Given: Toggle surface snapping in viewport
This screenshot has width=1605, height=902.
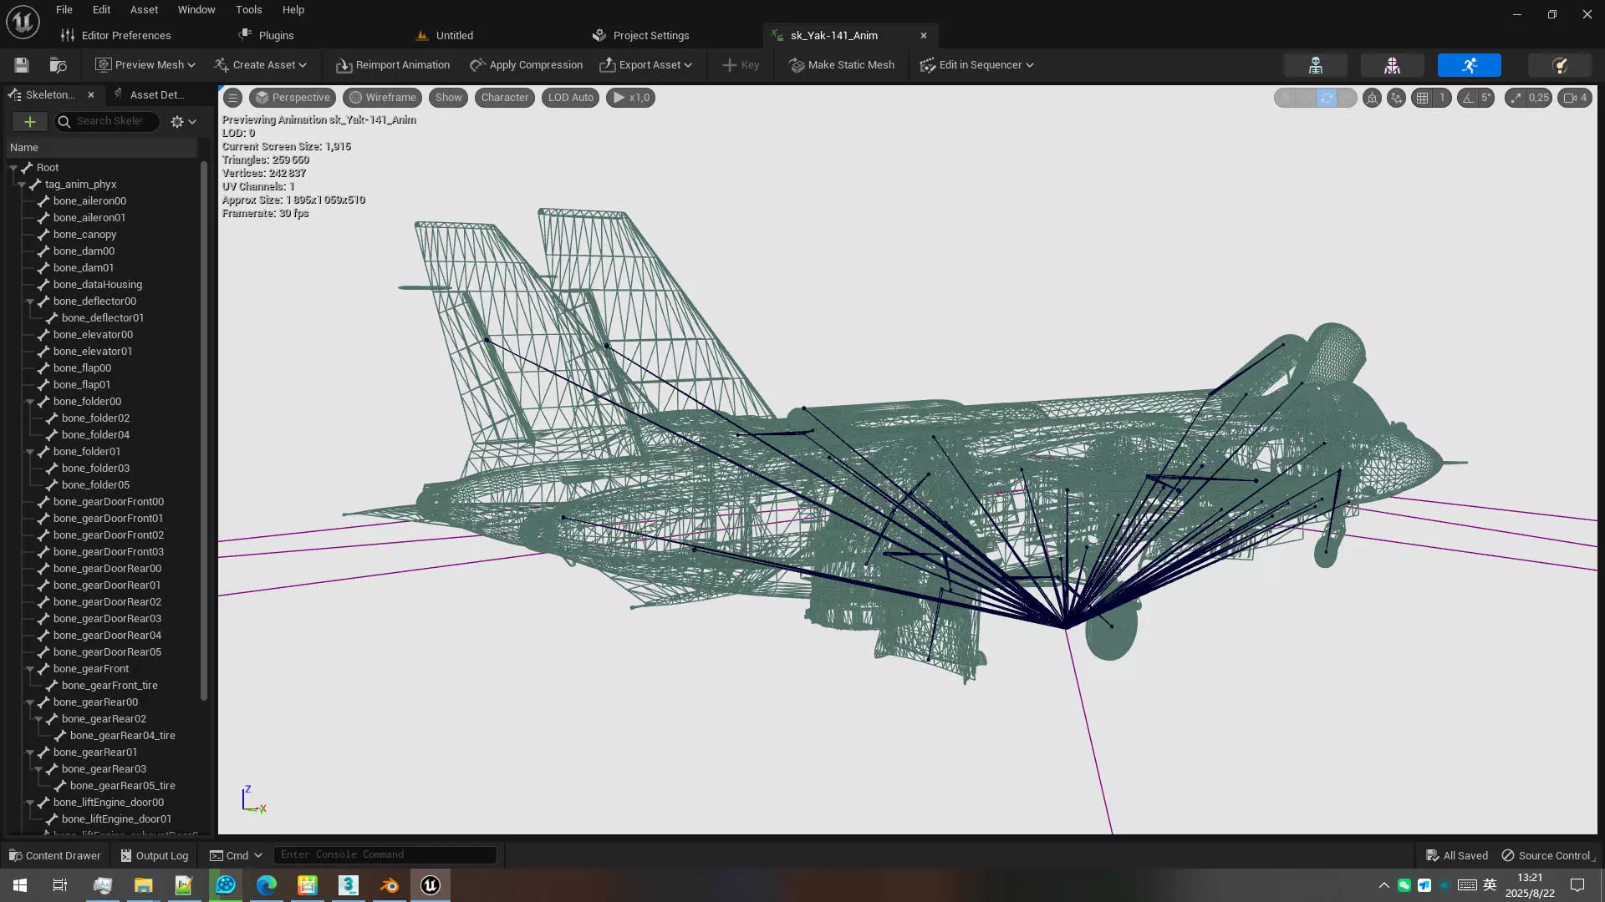Looking at the screenshot, I should pyautogui.click(x=1396, y=98).
